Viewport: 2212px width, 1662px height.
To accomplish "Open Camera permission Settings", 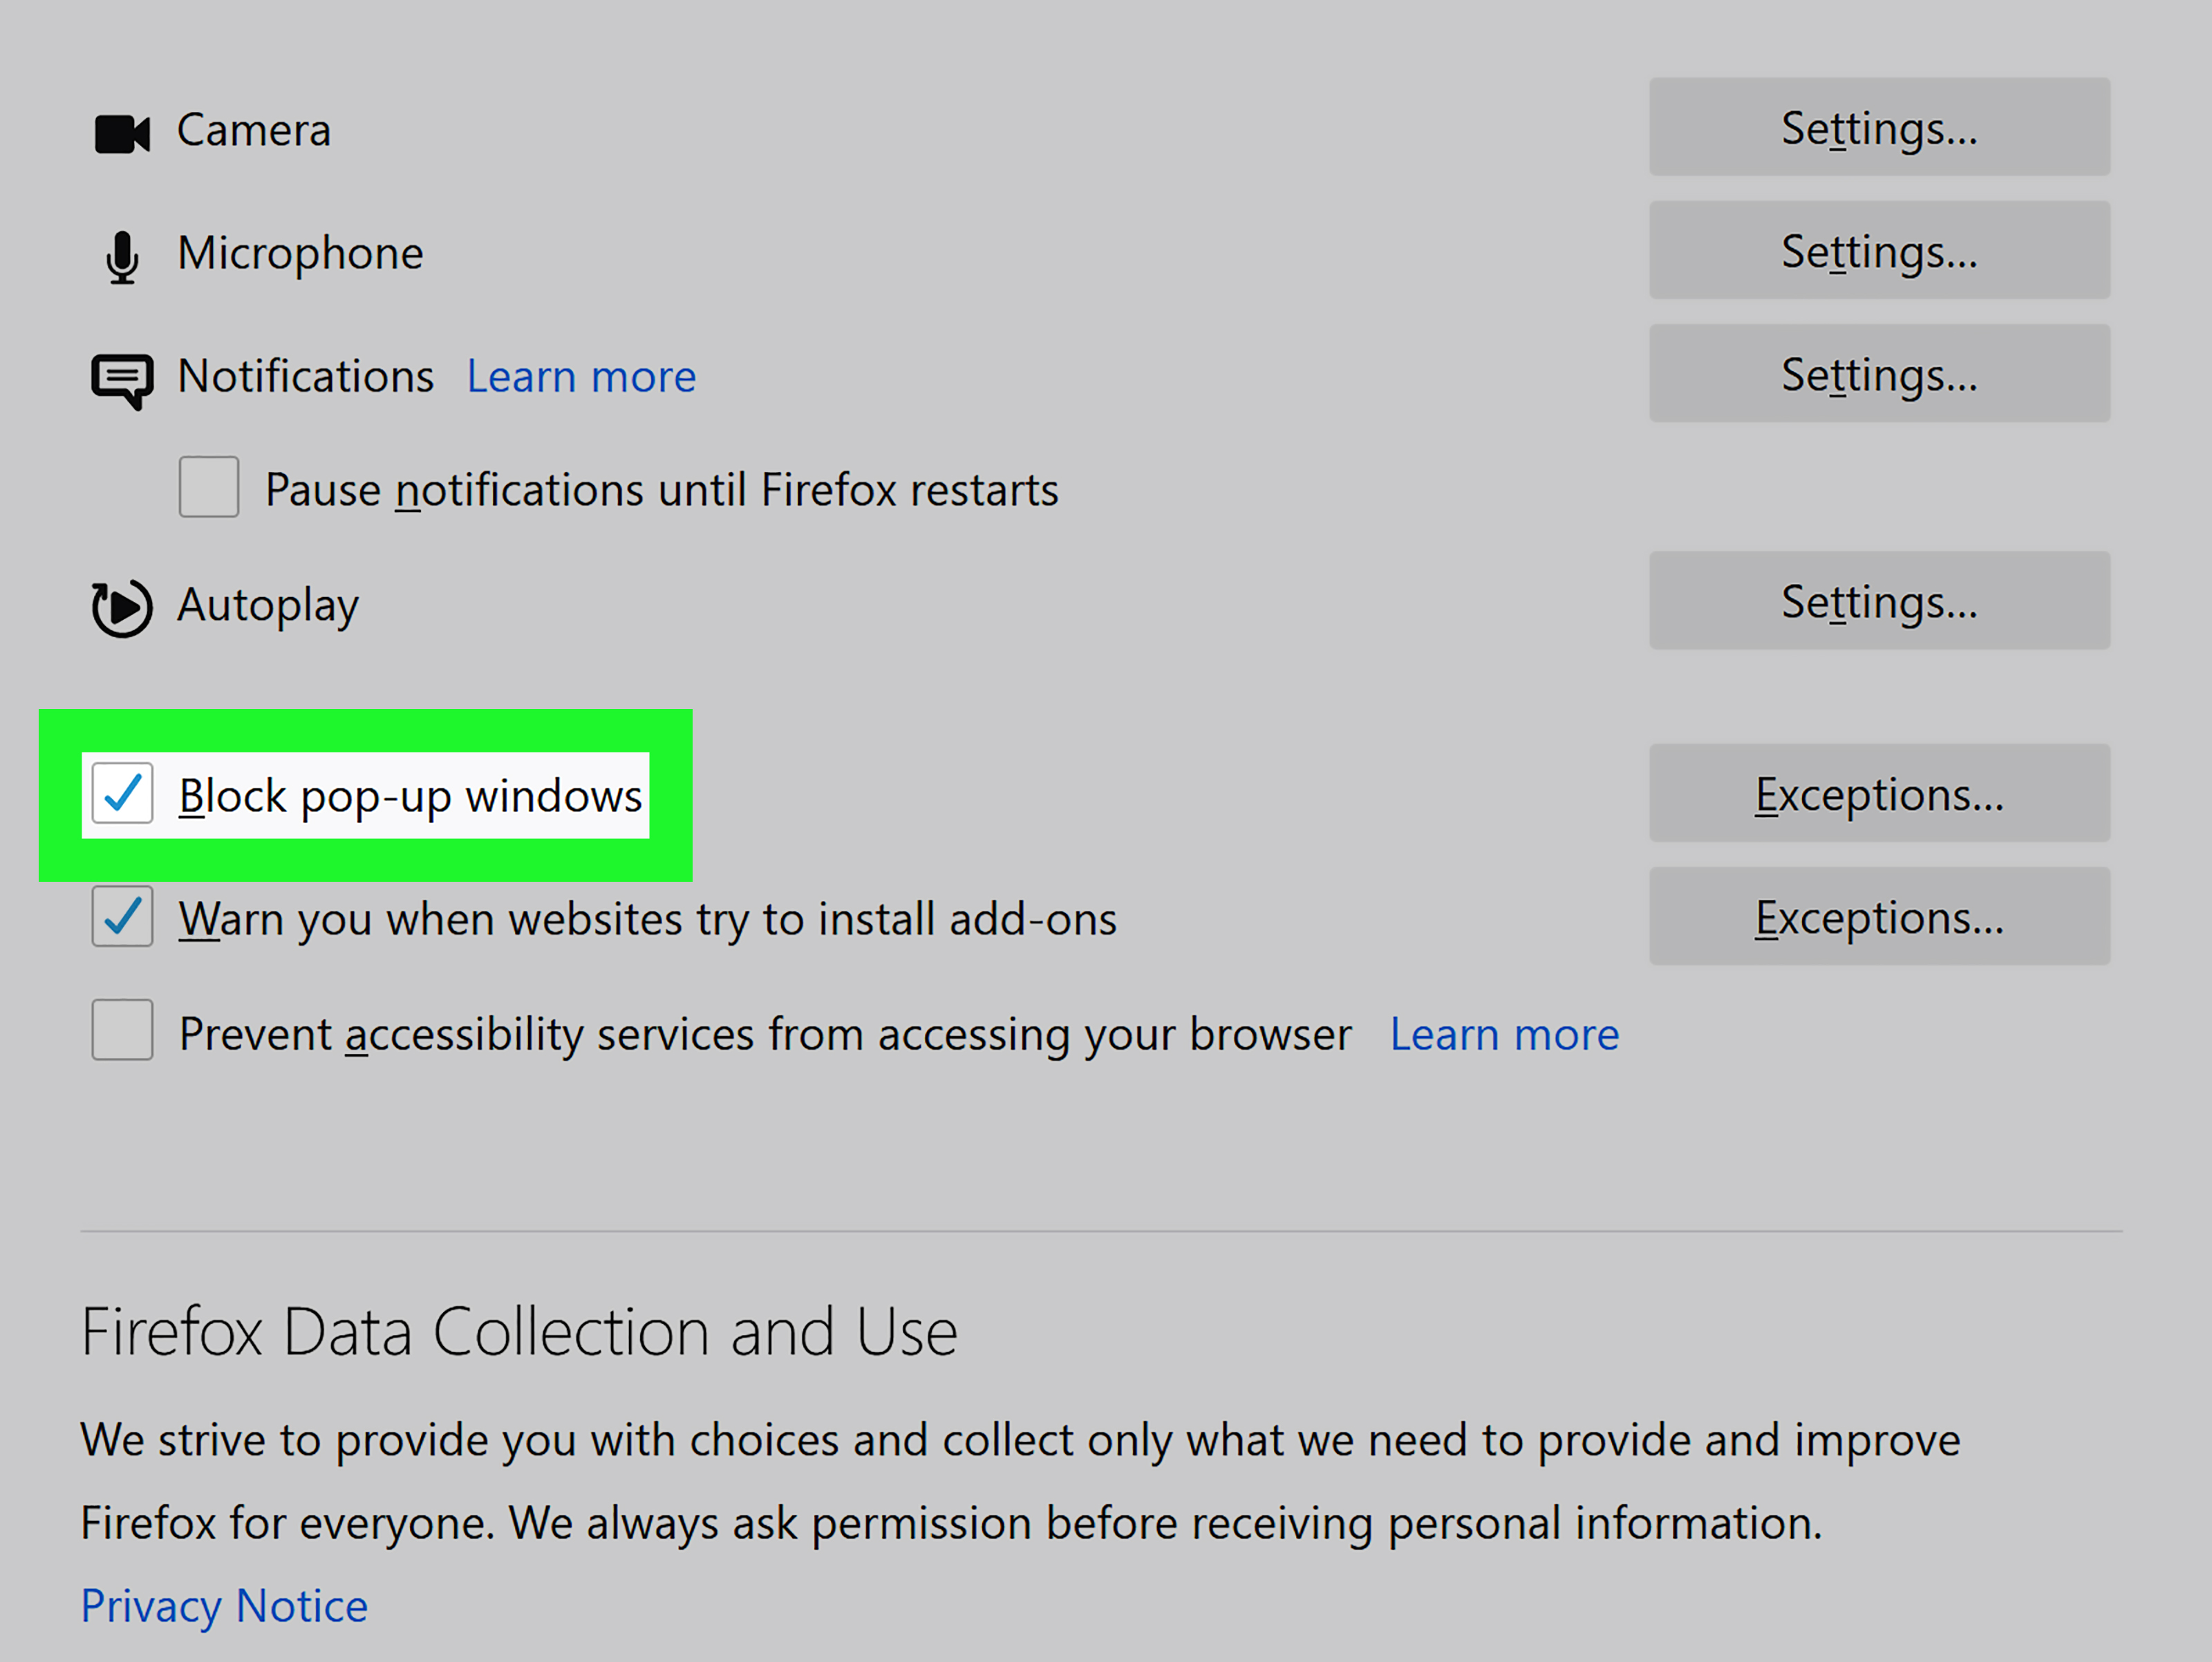I will (1878, 127).
